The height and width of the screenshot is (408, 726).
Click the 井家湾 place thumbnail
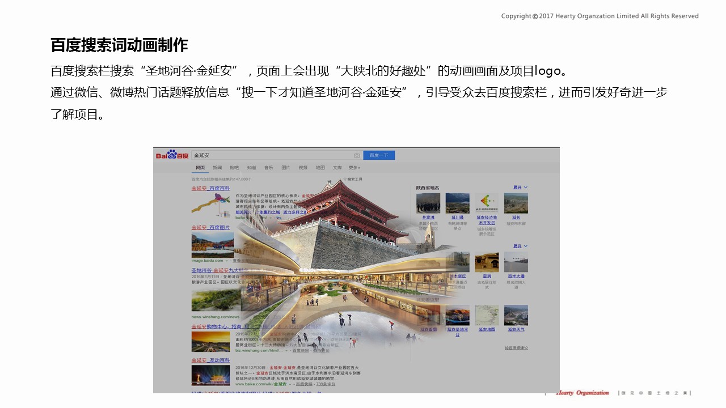tap(428, 203)
